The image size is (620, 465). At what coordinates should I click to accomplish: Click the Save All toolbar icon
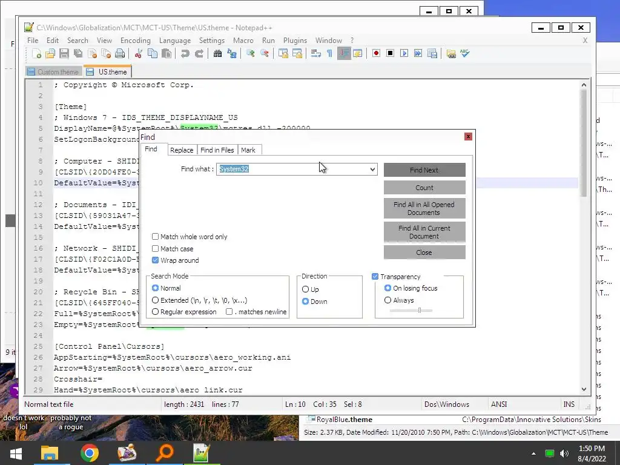pos(78,53)
